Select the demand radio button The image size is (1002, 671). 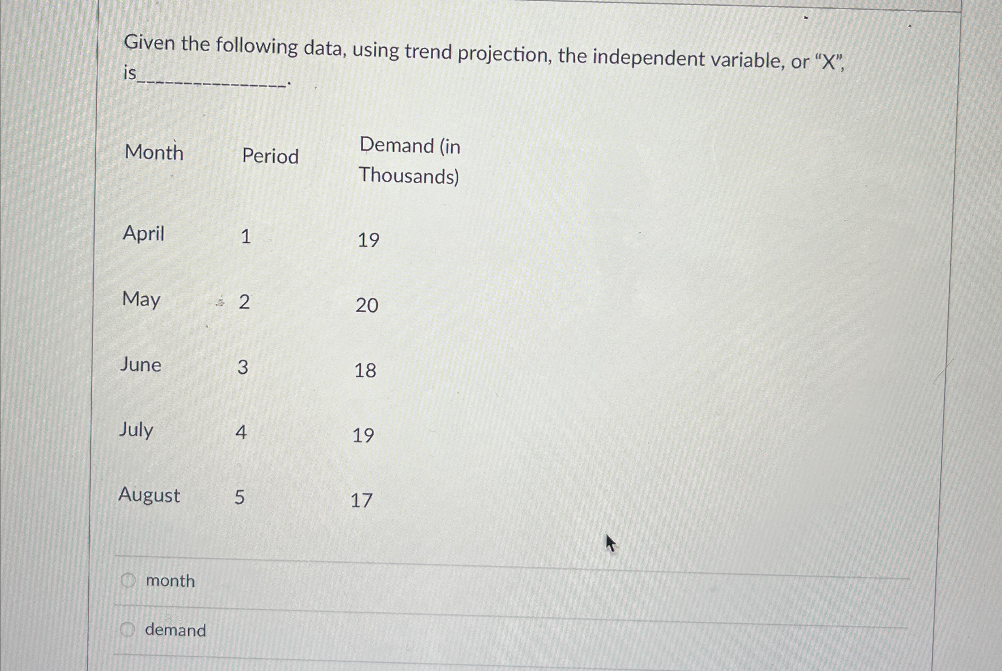pos(128,629)
